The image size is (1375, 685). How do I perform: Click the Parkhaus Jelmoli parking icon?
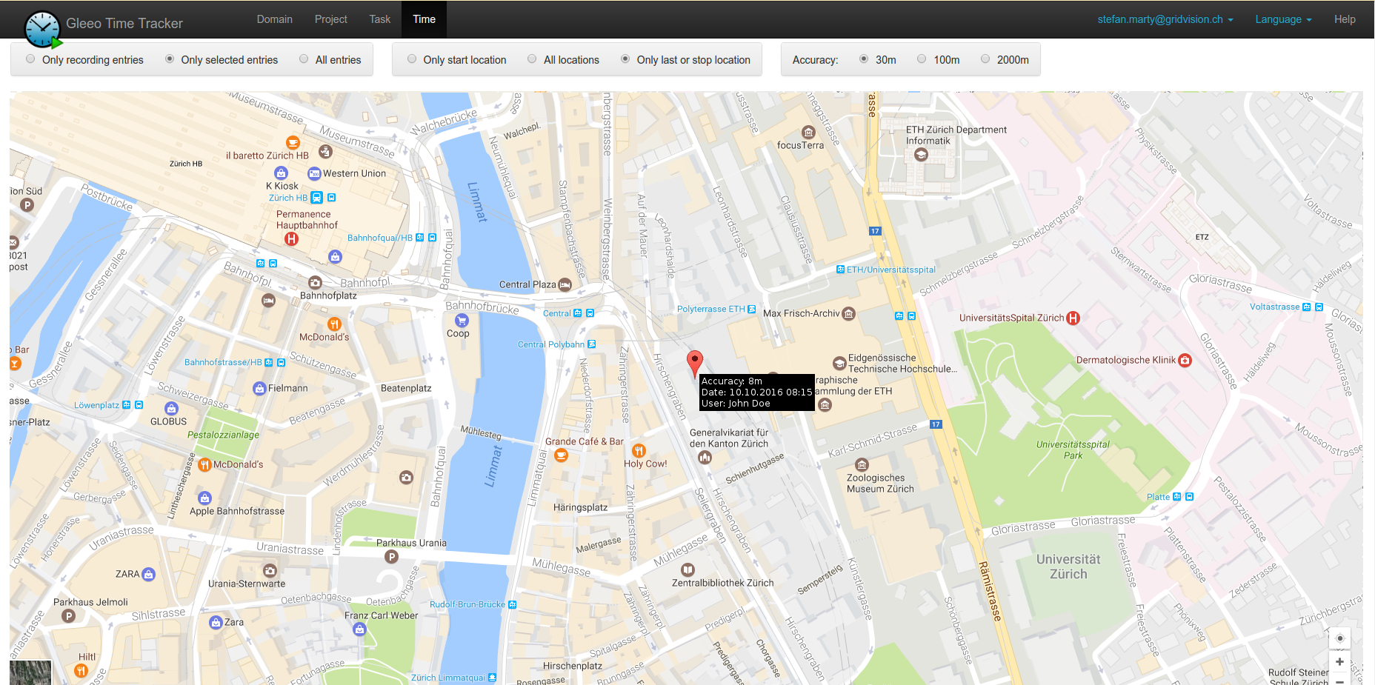click(68, 615)
